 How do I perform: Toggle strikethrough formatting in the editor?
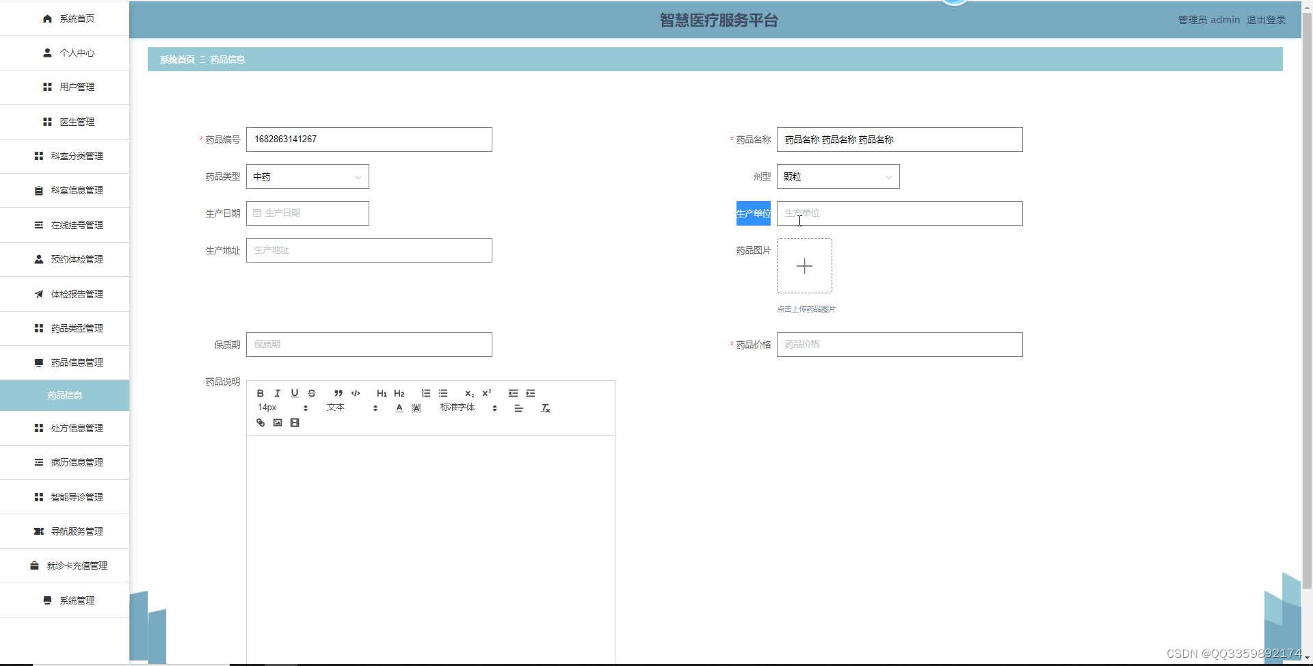(312, 393)
